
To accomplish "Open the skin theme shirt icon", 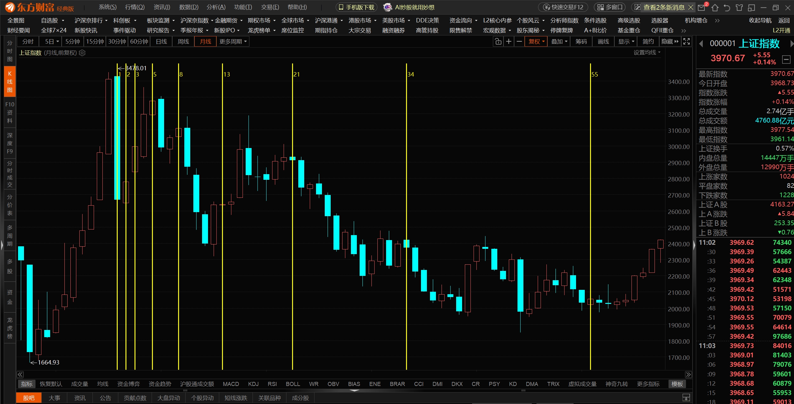I will tap(739, 7).
